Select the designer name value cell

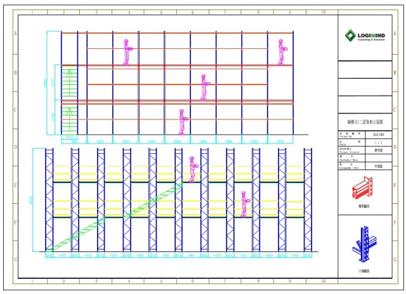click(x=379, y=166)
